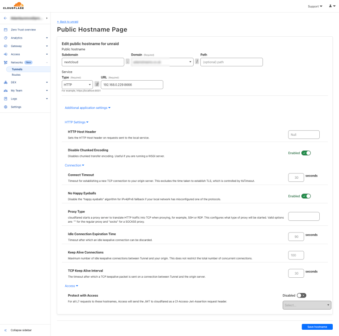Viewport: 339px width, 336px height.
Task: Select Routes in the sidebar
Action: click(16, 75)
